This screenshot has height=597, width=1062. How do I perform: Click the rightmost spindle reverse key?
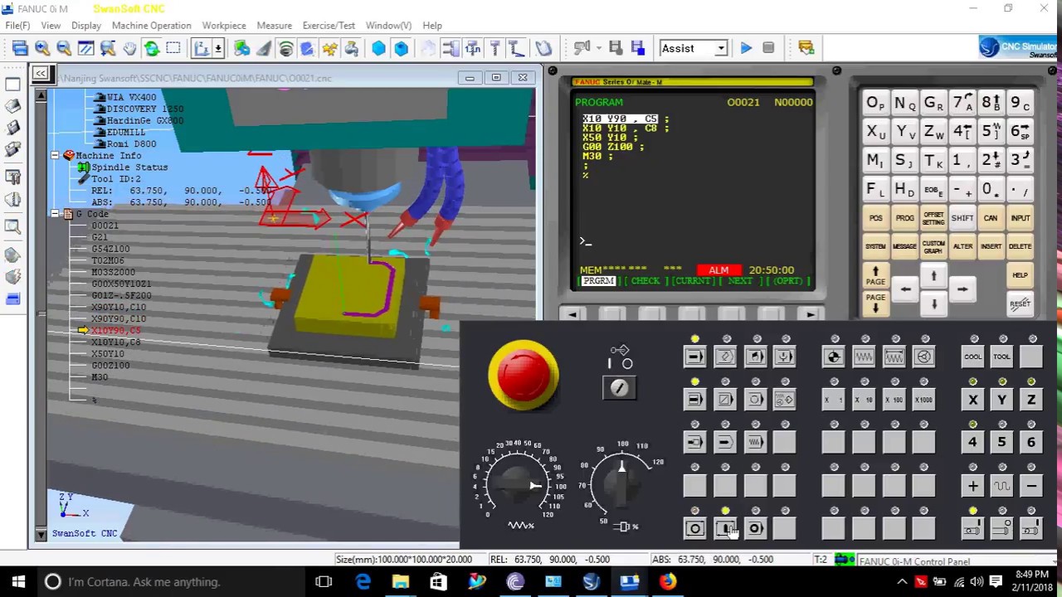(1031, 528)
